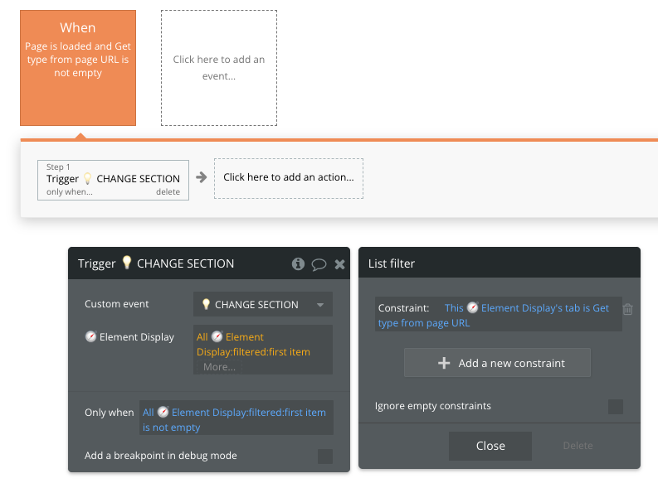This screenshot has width=658, height=488.
Task: Close the Trigger CHANGE SECTION panel
Action: click(x=340, y=264)
